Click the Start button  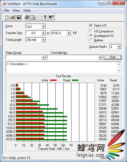pos(113,57)
